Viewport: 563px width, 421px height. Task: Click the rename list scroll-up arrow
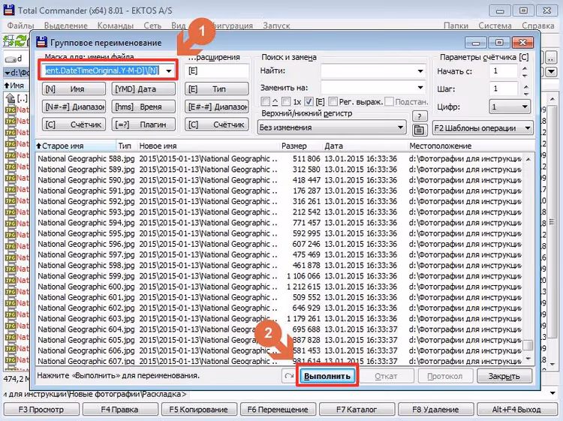point(528,158)
